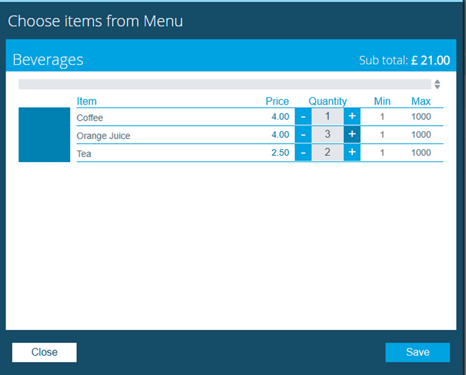Reduce the Tea quantity by one
The width and height of the screenshot is (466, 375).
click(303, 152)
